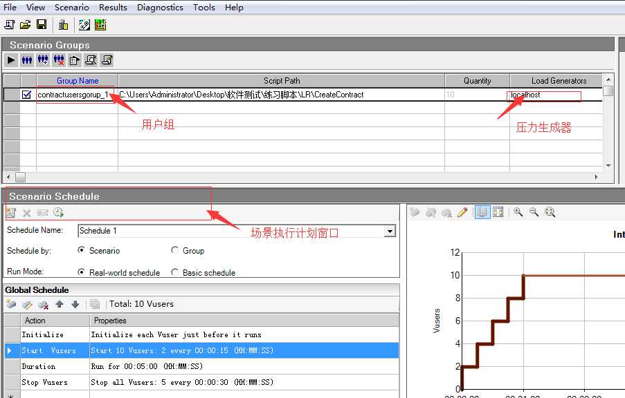
Task: Select Basic schedule run mode
Action: (174, 272)
